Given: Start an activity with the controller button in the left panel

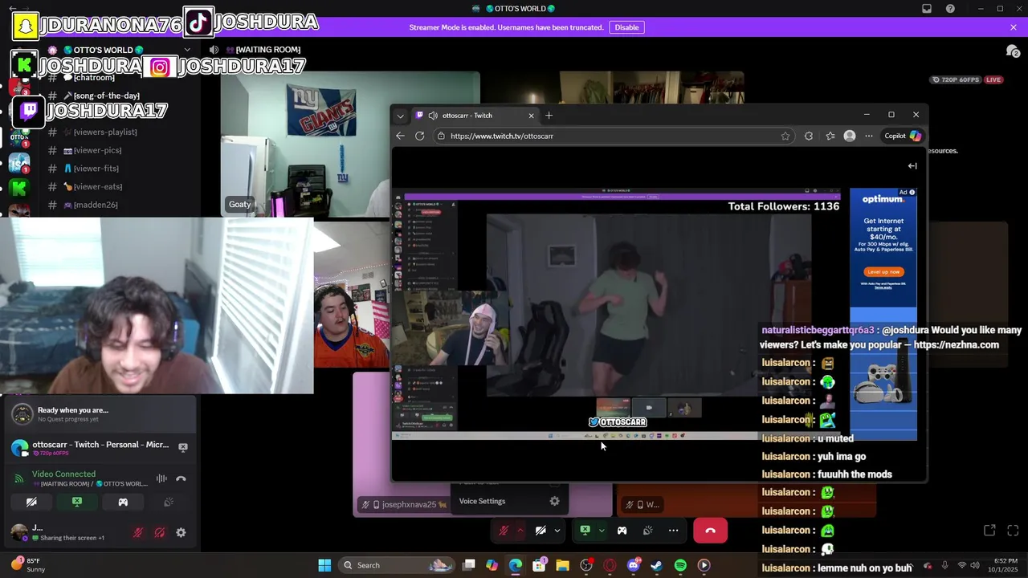Looking at the screenshot, I should coord(123,503).
